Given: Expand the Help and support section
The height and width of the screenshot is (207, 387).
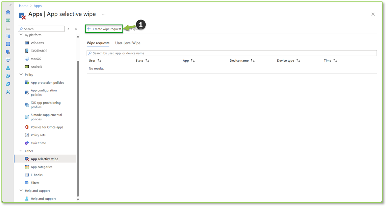Looking at the screenshot, I should (x=21, y=190).
